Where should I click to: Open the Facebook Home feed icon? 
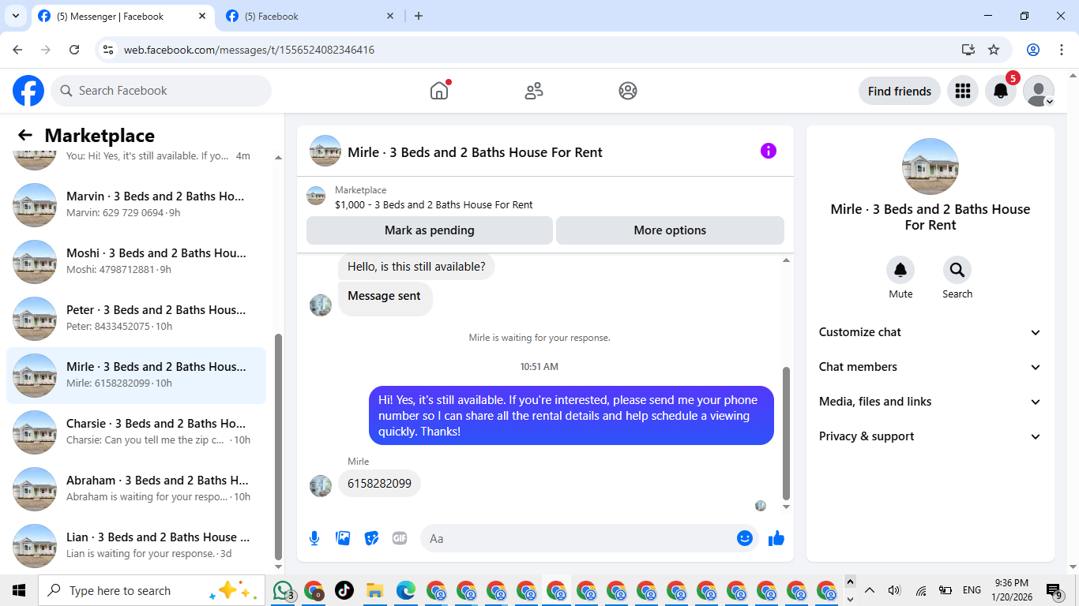coord(439,91)
